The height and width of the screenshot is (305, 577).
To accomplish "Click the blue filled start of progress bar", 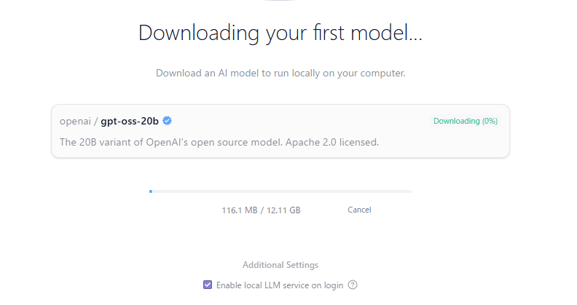I will 150,191.
